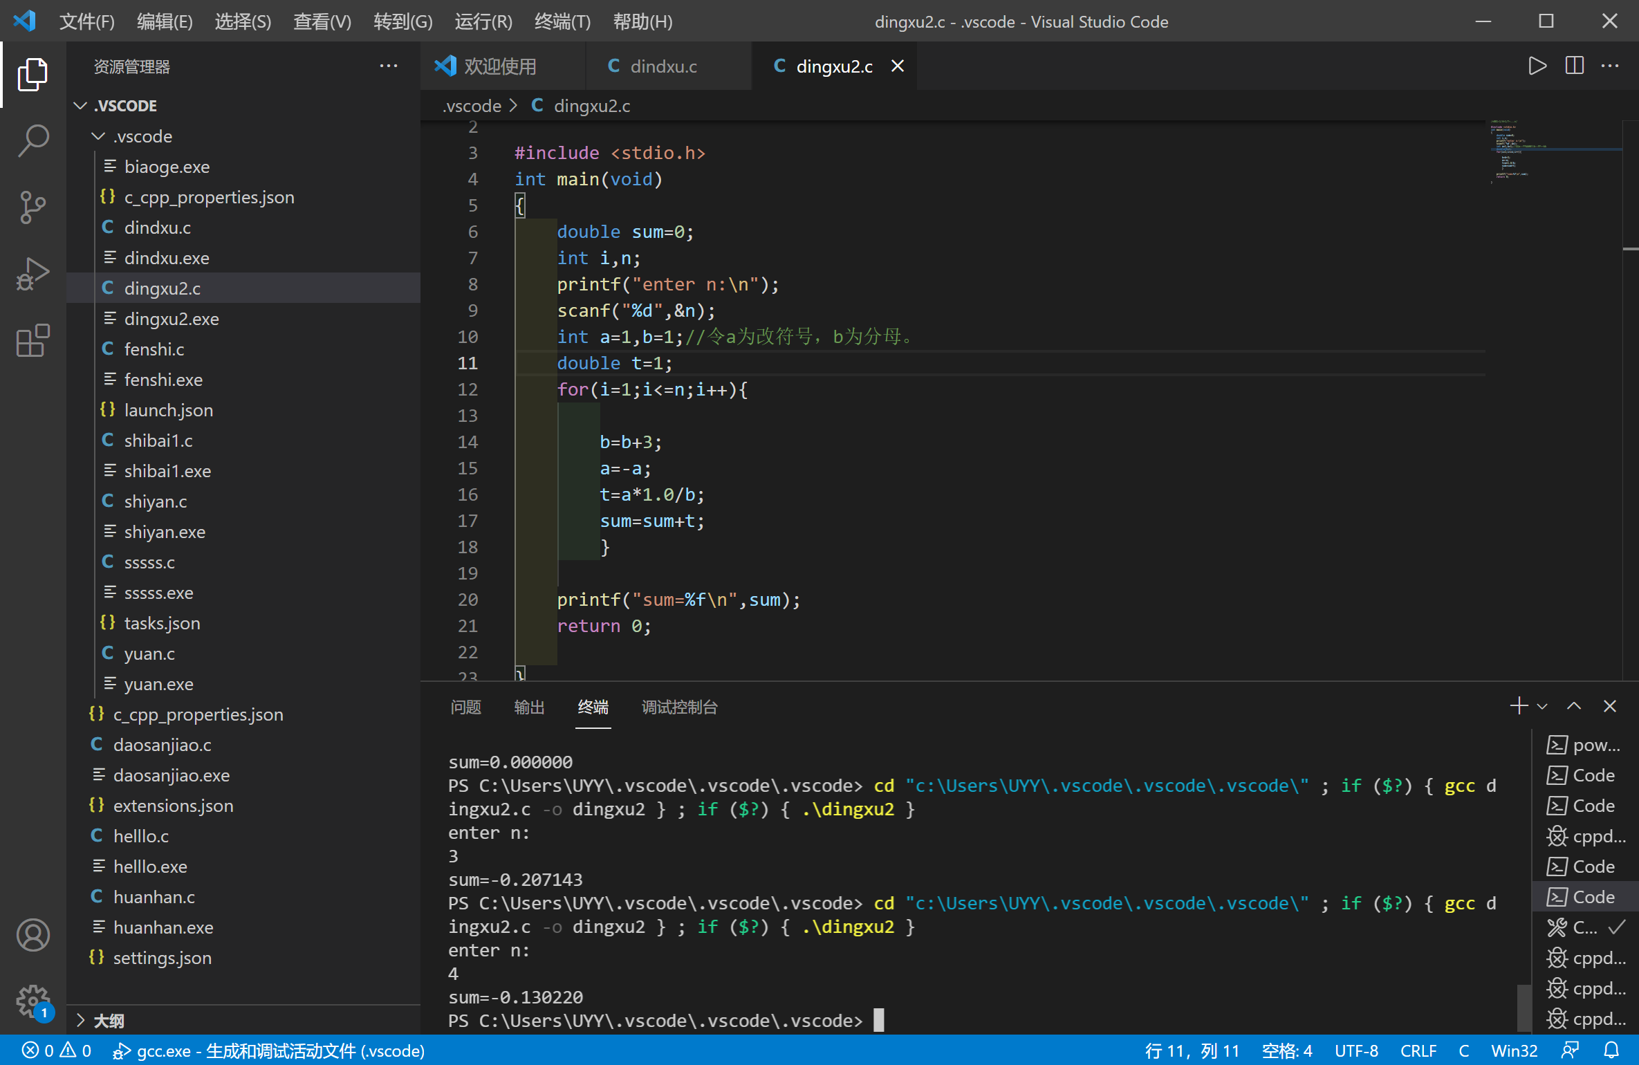This screenshot has width=1639, height=1065.
Task: Switch to the 问题 panel tab
Action: pos(465,707)
